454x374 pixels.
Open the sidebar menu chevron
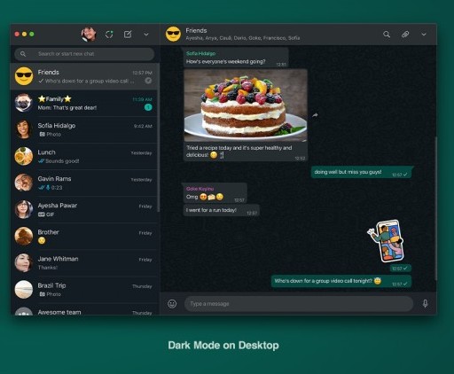click(146, 35)
